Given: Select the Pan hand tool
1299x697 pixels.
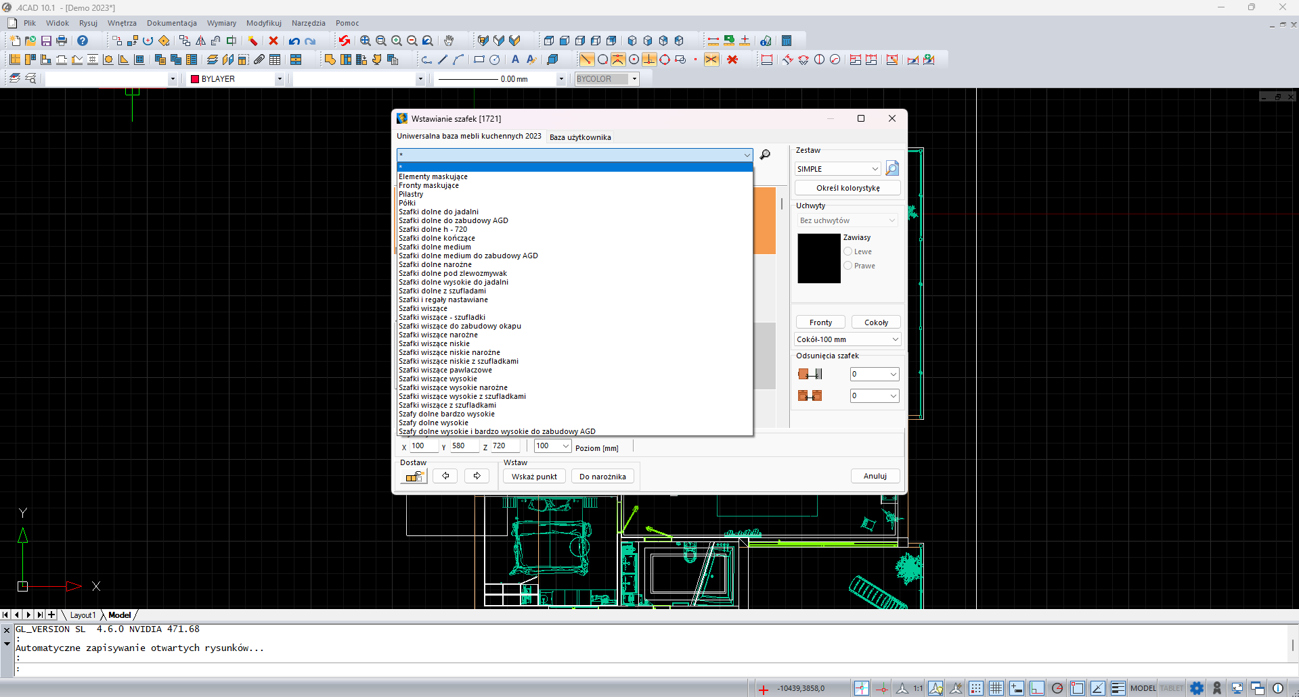Looking at the screenshot, I should click(x=449, y=41).
